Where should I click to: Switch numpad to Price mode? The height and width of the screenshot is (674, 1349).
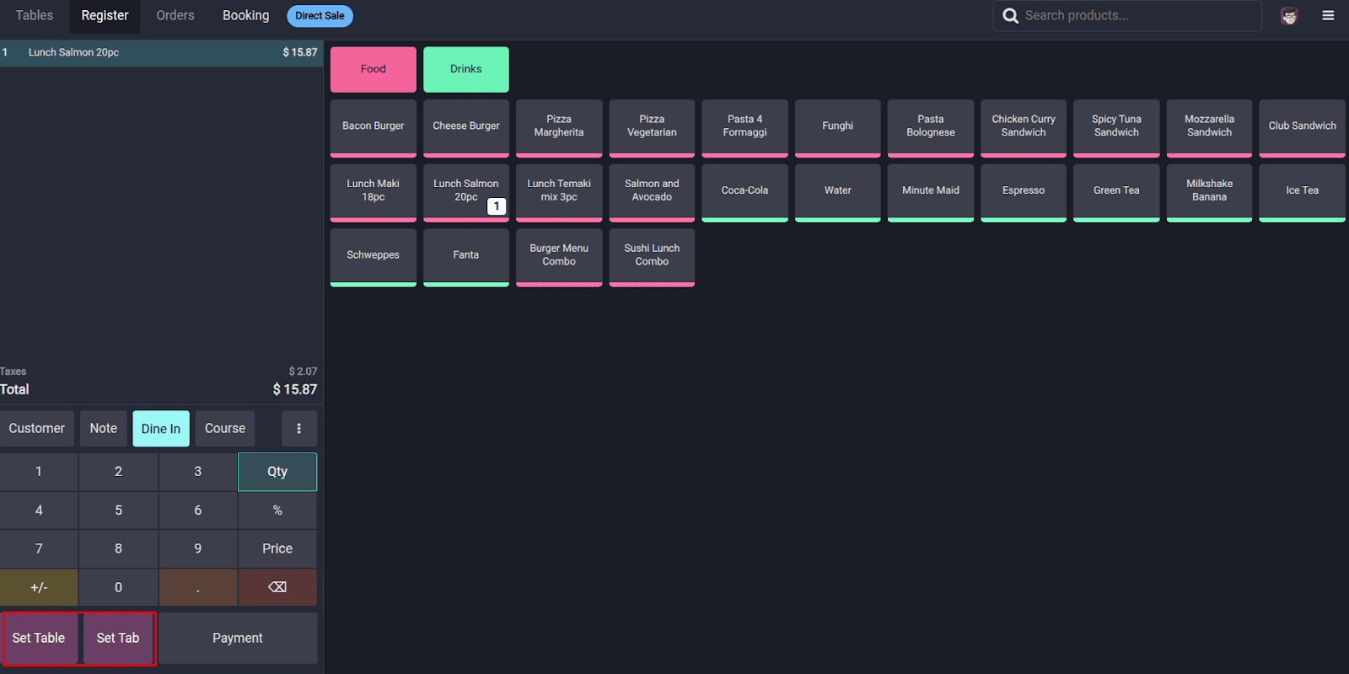(x=277, y=548)
